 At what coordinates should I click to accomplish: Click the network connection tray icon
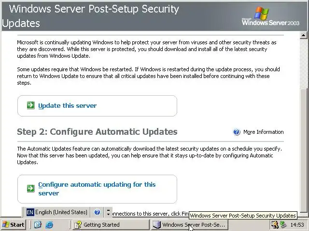point(283,225)
